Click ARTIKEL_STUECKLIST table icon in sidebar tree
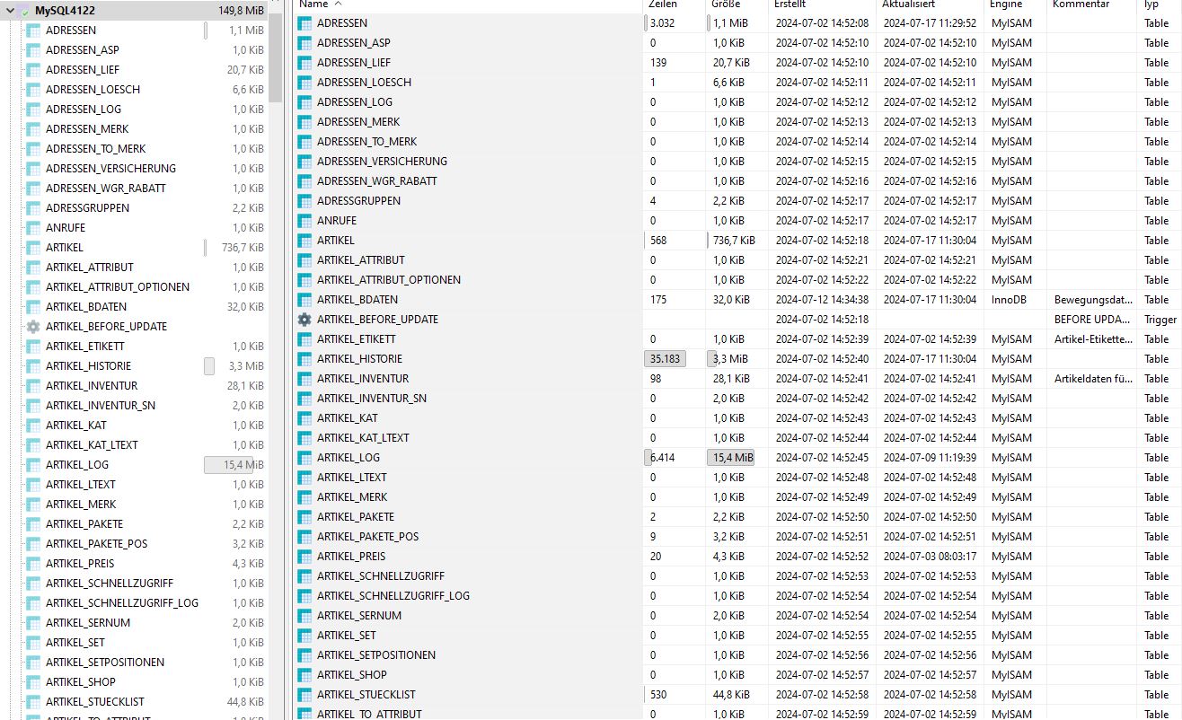 click(x=33, y=702)
